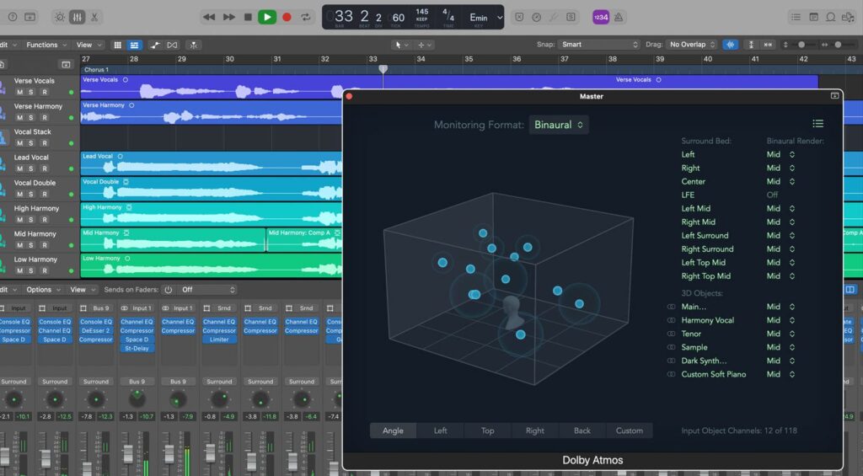Click the playhead marker at bar 33
The height and width of the screenshot is (476, 863).
point(383,69)
